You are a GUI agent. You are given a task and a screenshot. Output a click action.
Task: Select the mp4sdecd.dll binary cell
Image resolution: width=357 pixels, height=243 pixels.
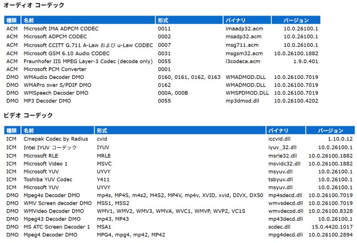[285, 195]
